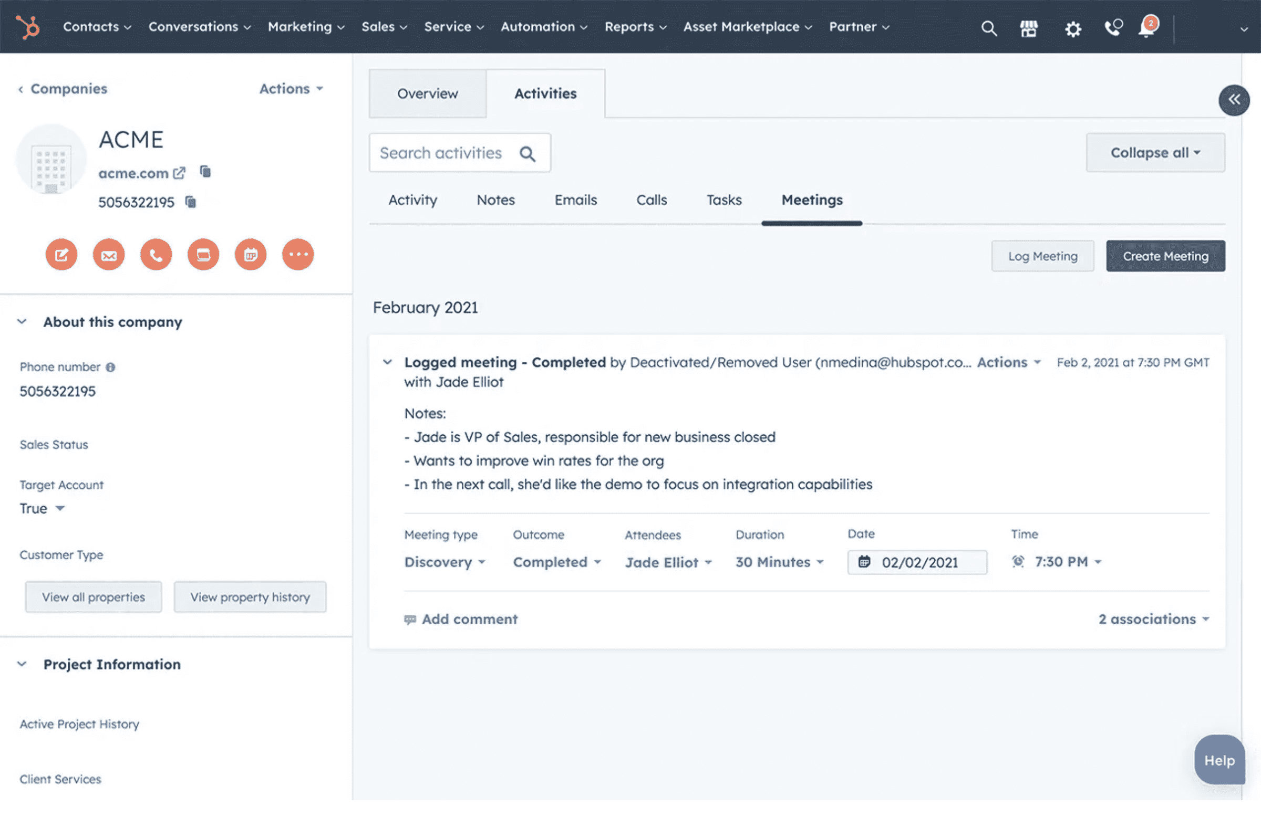Screen dimensions: 1261x818
Task: Switch to the Tasks sub-tab
Action: (723, 200)
